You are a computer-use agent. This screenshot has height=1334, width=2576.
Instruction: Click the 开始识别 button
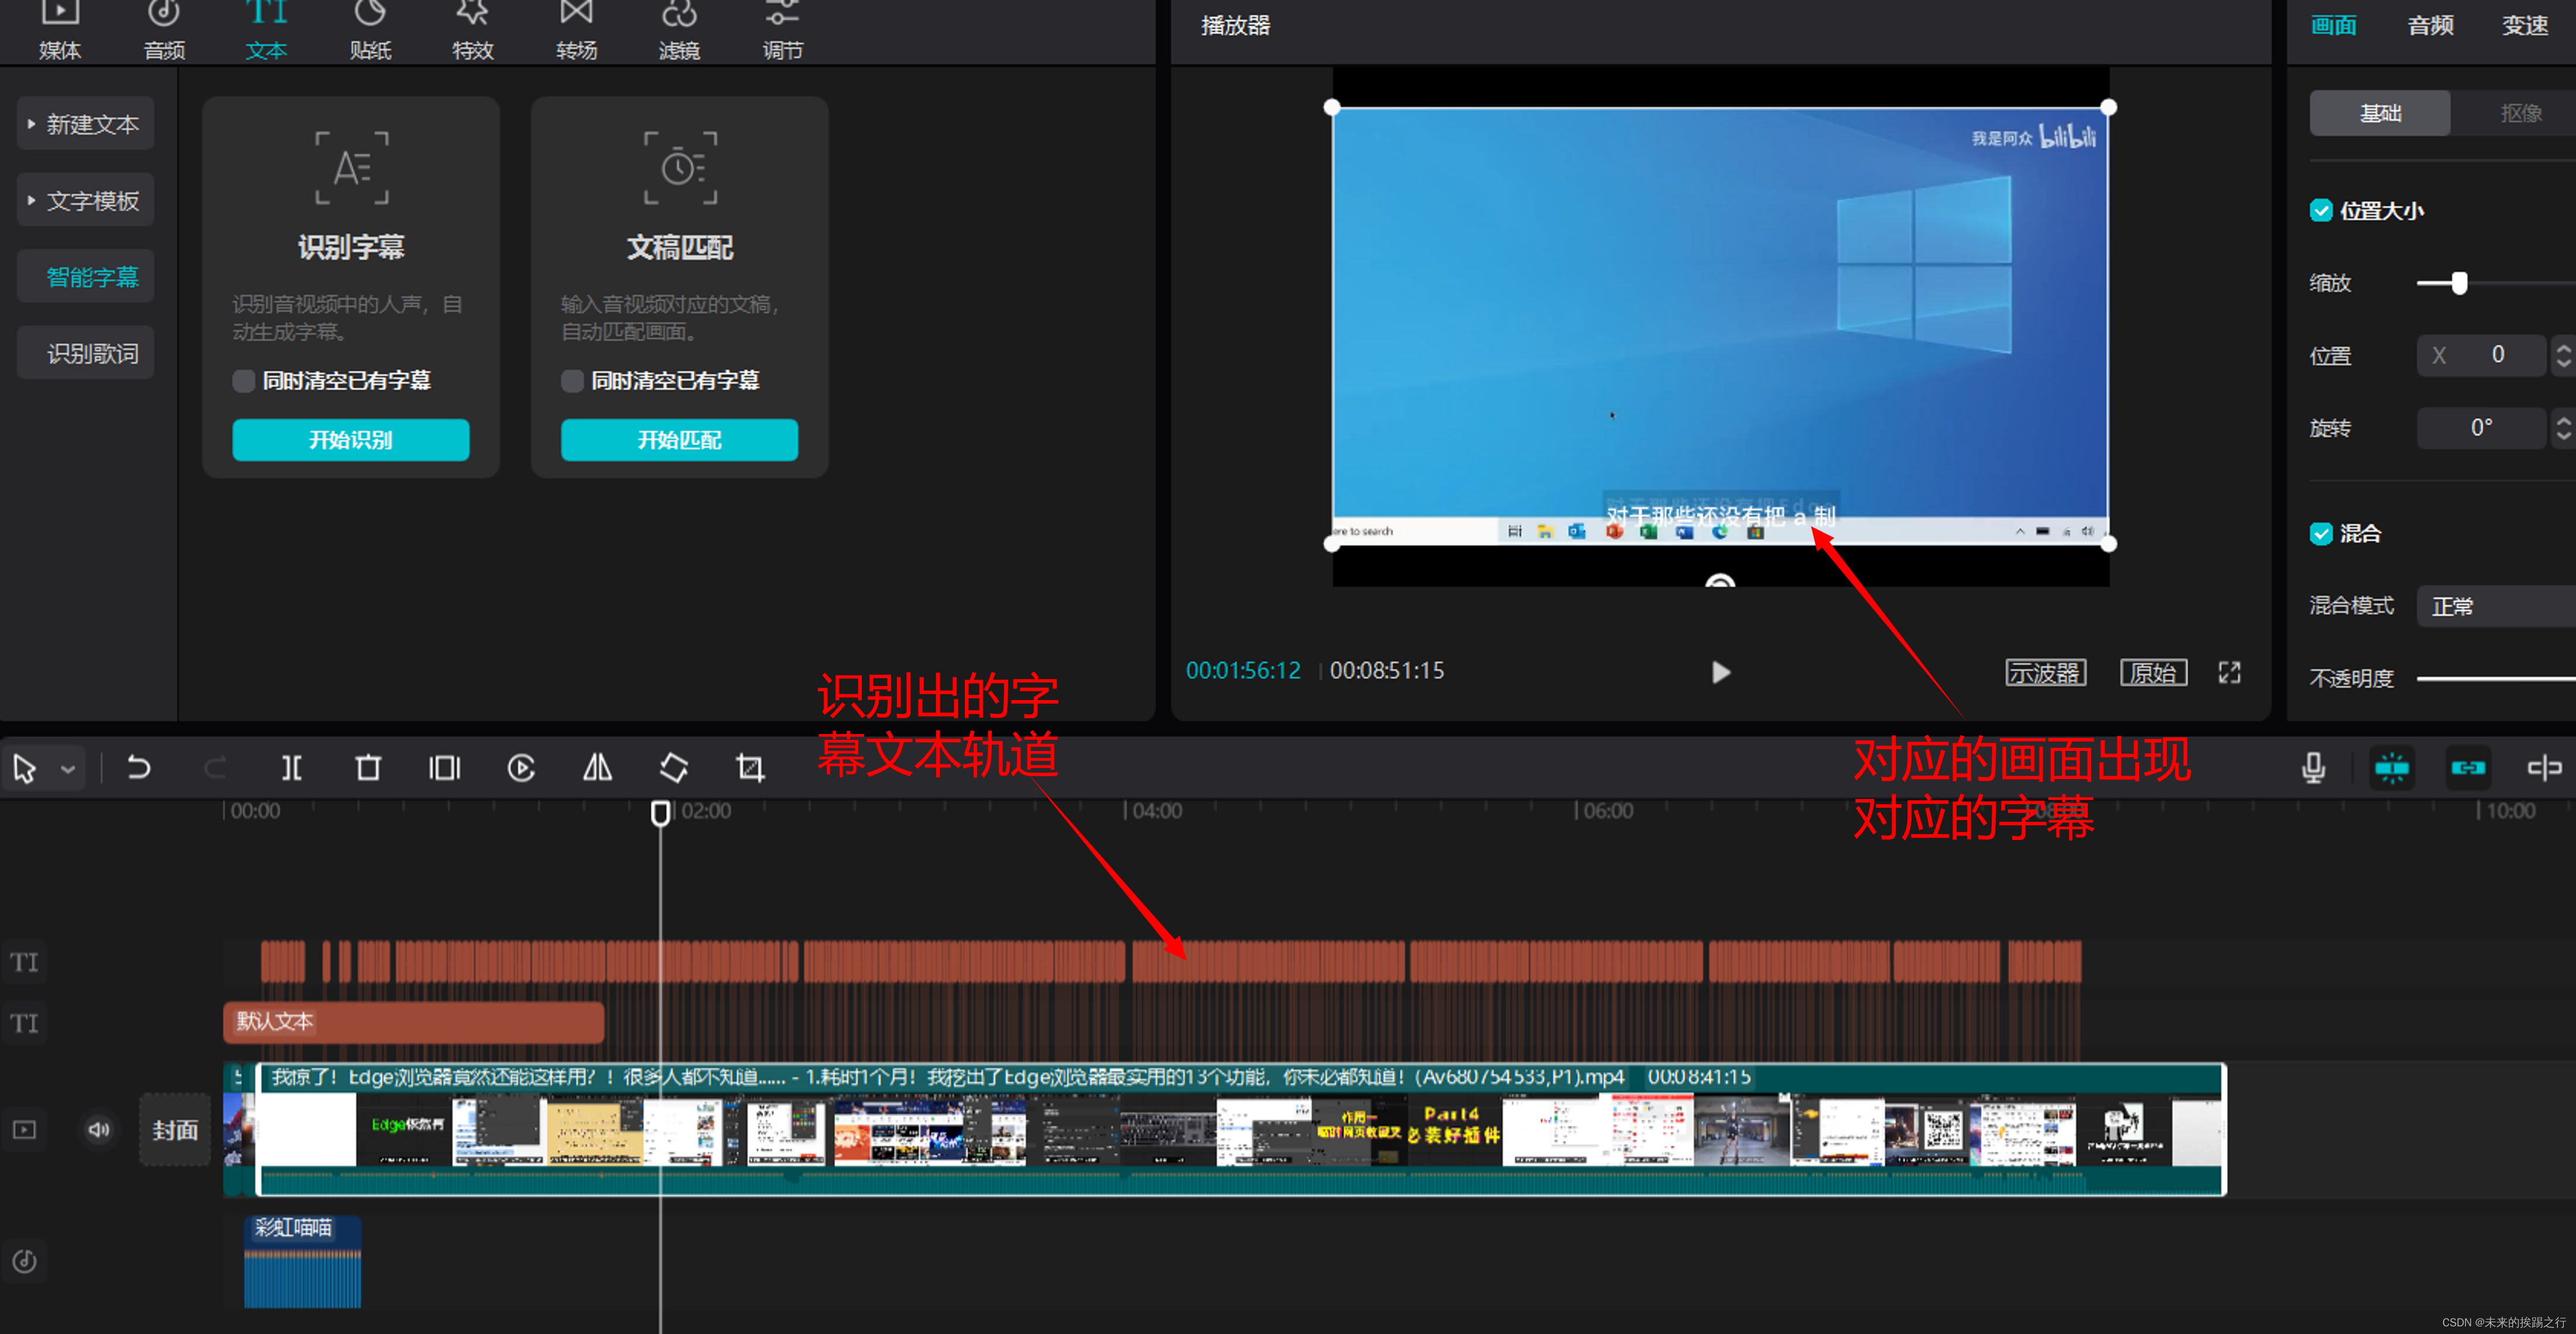[350, 440]
